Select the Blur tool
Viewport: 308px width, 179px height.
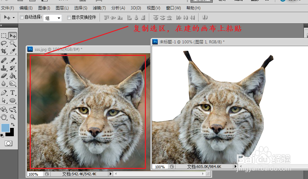(x=4, y=83)
